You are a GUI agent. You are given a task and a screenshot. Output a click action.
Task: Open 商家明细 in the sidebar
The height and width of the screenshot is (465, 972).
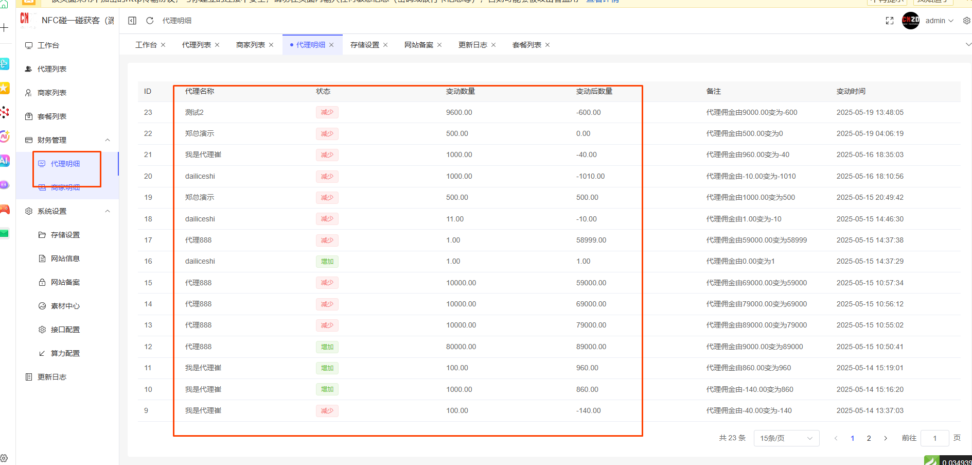(x=65, y=187)
